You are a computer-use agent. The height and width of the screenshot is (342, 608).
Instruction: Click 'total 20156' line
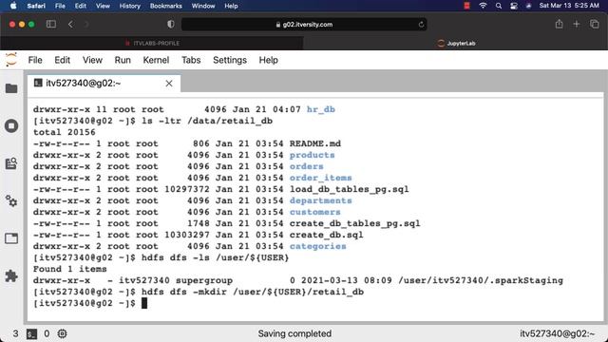click(65, 132)
